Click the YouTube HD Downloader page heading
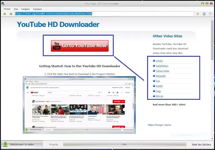Viewport: 215px width, 150px height. point(58,24)
